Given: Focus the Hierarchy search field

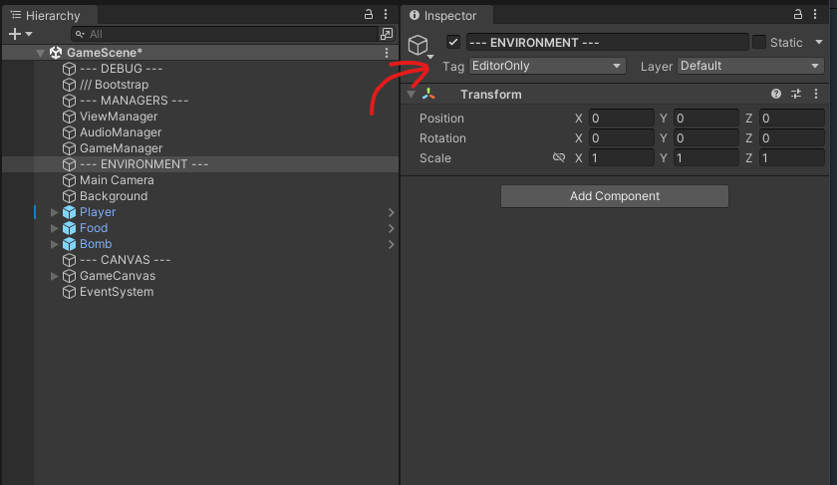Looking at the screenshot, I should point(224,34).
